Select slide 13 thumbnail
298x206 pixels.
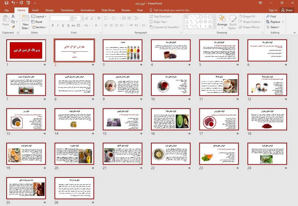click(x=26, y=119)
